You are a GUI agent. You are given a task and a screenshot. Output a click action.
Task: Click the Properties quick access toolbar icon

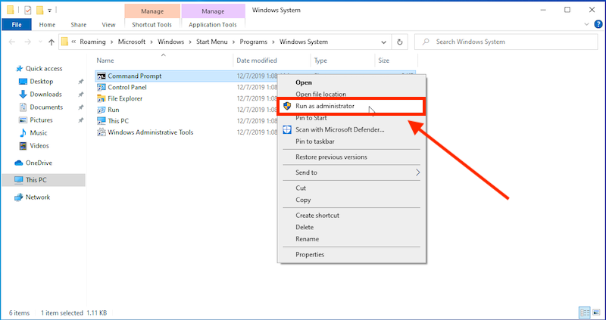click(27, 10)
